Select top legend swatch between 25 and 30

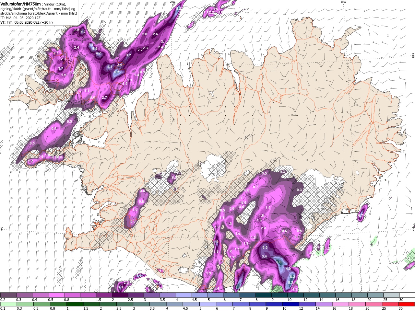391,295
